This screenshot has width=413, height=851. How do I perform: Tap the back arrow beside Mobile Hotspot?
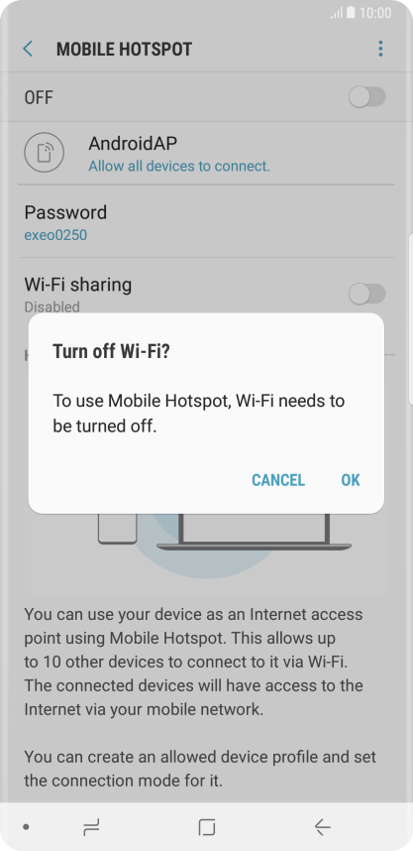tap(28, 50)
